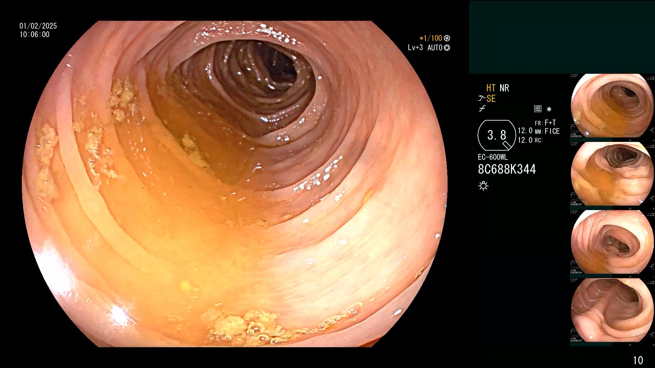Viewport: 655px width, 368px height.
Task: Click the structure enhancement curve icon beside SE
Action: (x=482, y=98)
